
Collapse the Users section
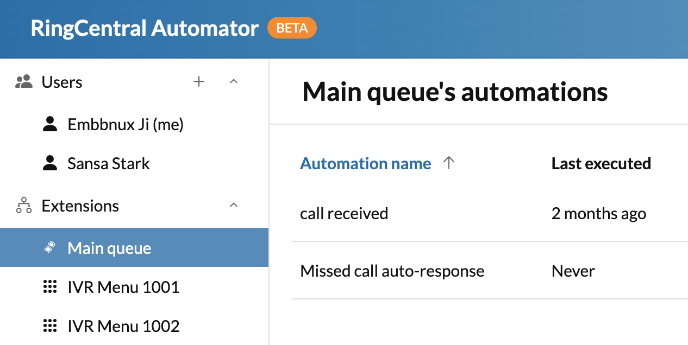[x=233, y=80]
